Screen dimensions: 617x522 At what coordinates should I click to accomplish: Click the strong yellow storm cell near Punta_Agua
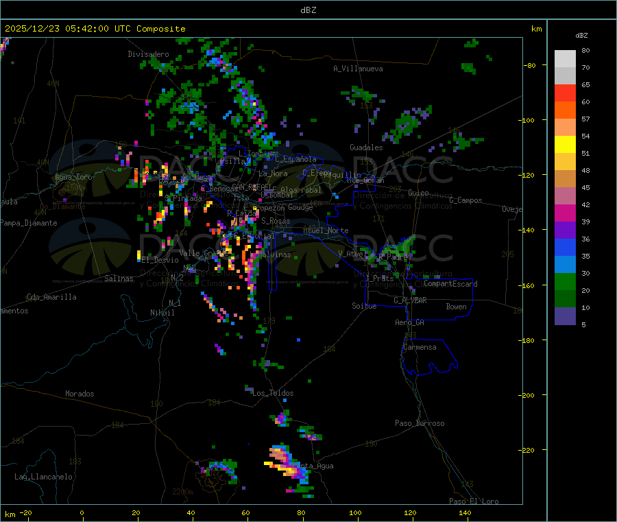(x=287, y=468)
